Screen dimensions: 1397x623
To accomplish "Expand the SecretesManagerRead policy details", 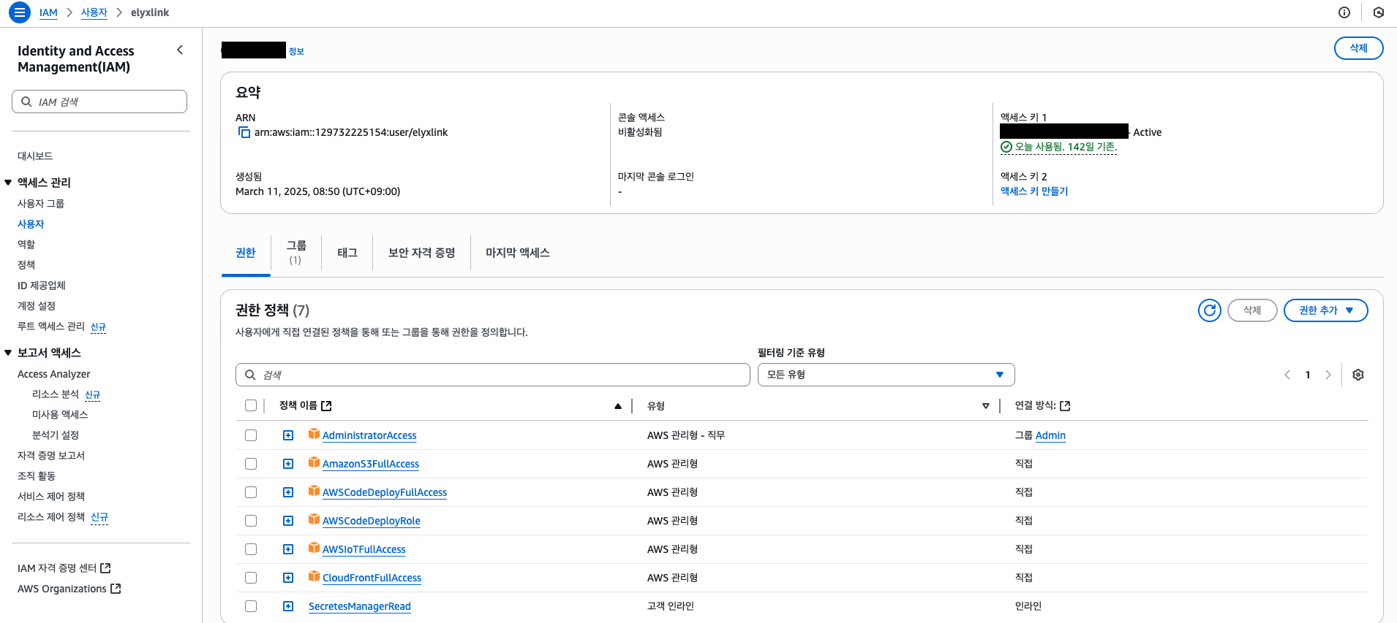I will coord(288,606).
